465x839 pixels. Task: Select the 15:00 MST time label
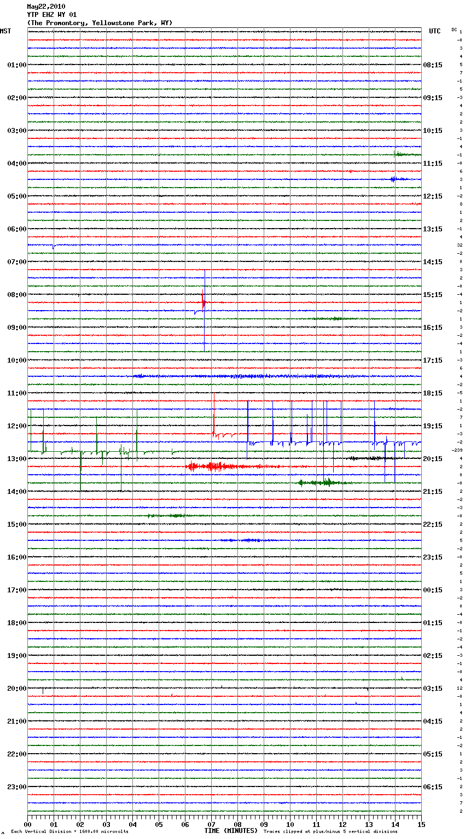(x=16, y=525)
